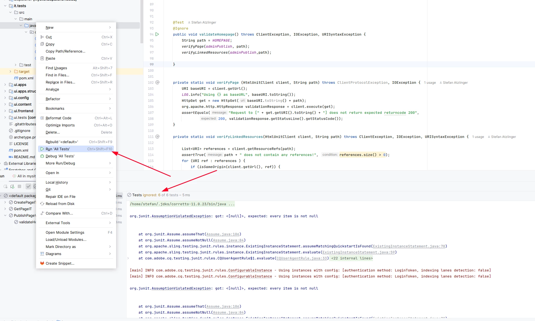Click the Create Snippet GitLab icon
535x321 pixels.
(x=42, y=263)
